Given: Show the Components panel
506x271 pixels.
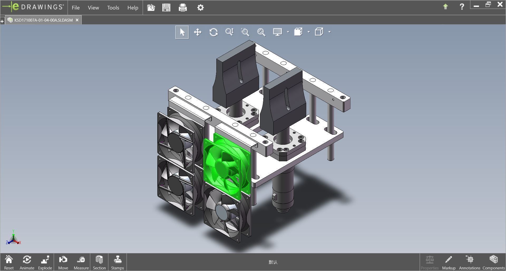Looking at the screenshot, I should [x=493, y=262].
